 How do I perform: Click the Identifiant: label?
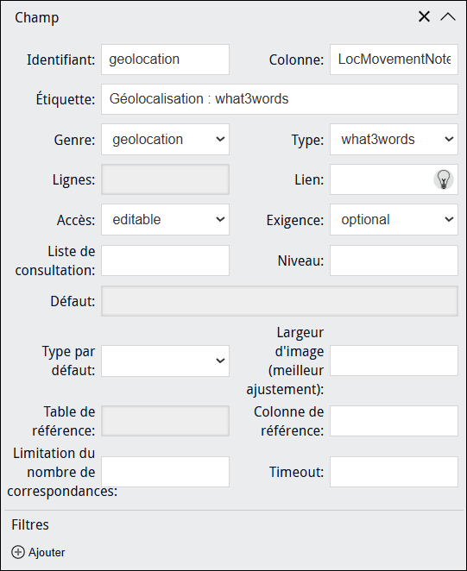click(x=61, y=60)
